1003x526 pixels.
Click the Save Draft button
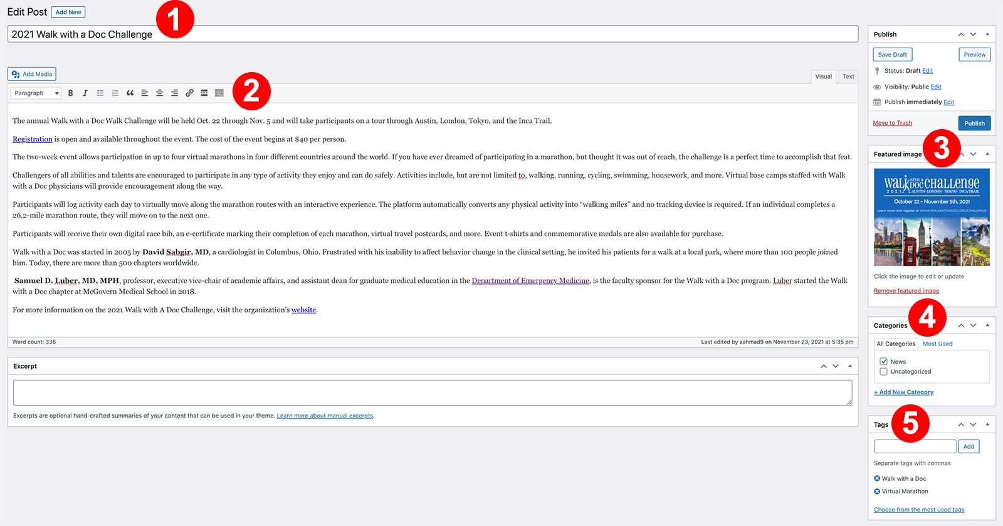point(892,55)
